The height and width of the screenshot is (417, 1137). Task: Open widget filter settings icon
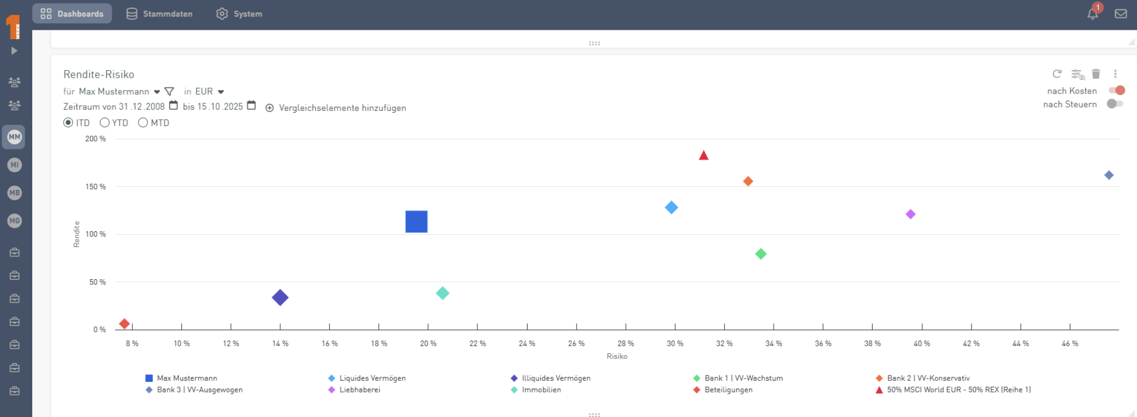coord(1077,74)
